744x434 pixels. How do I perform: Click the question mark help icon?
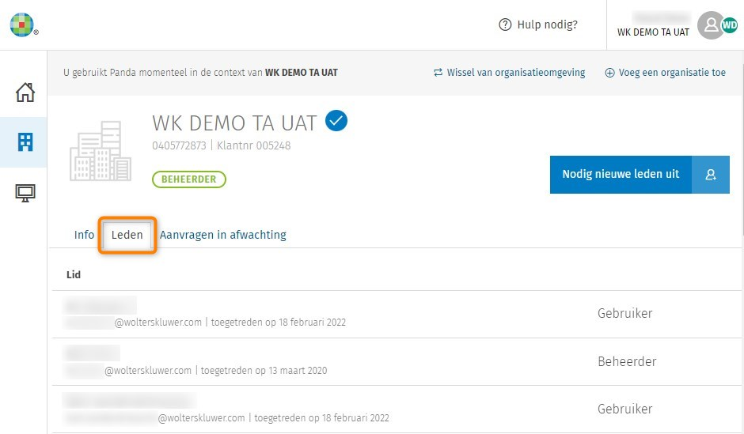505,25
